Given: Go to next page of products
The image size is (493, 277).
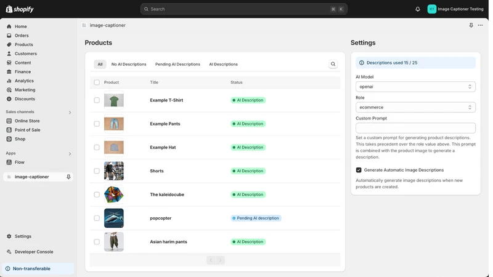Looking at the screenshot, I should coord(221,260).
